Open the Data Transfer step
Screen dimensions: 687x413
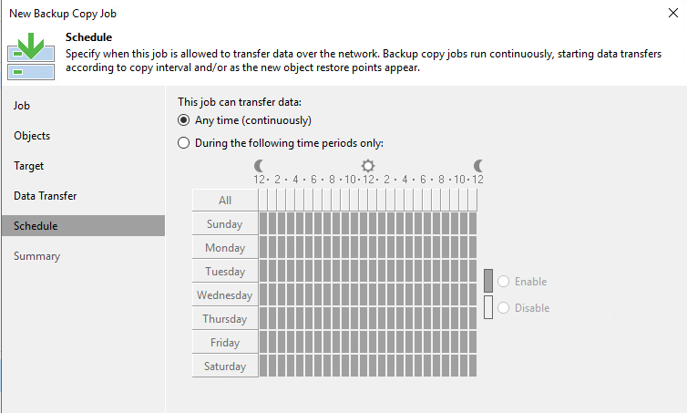(46, 196)
